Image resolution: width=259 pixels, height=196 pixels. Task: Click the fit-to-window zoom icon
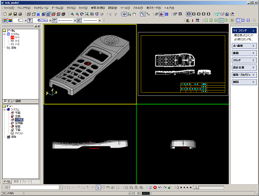click(87, 14)
